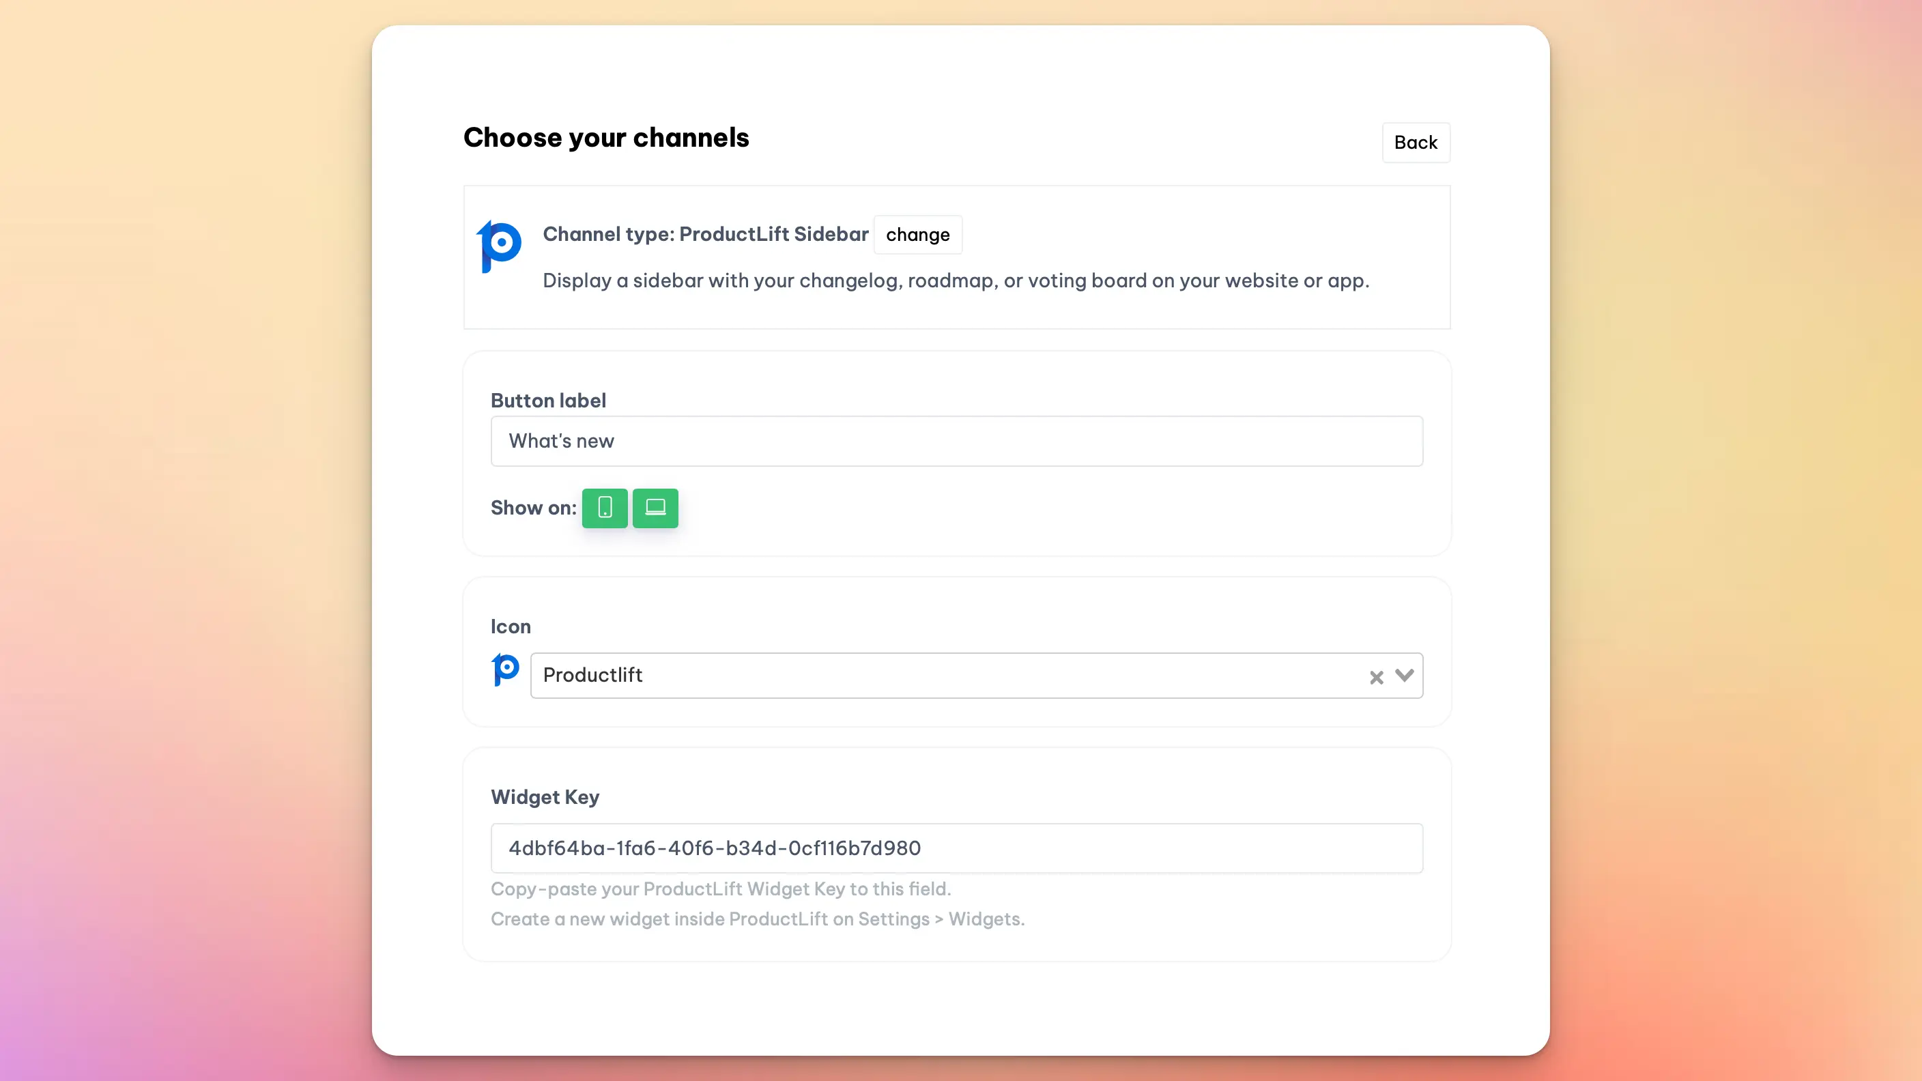The height and width of the screenshot is (1081, 1922).
Task: Click the change channel type button
Action: coord(917,235)
